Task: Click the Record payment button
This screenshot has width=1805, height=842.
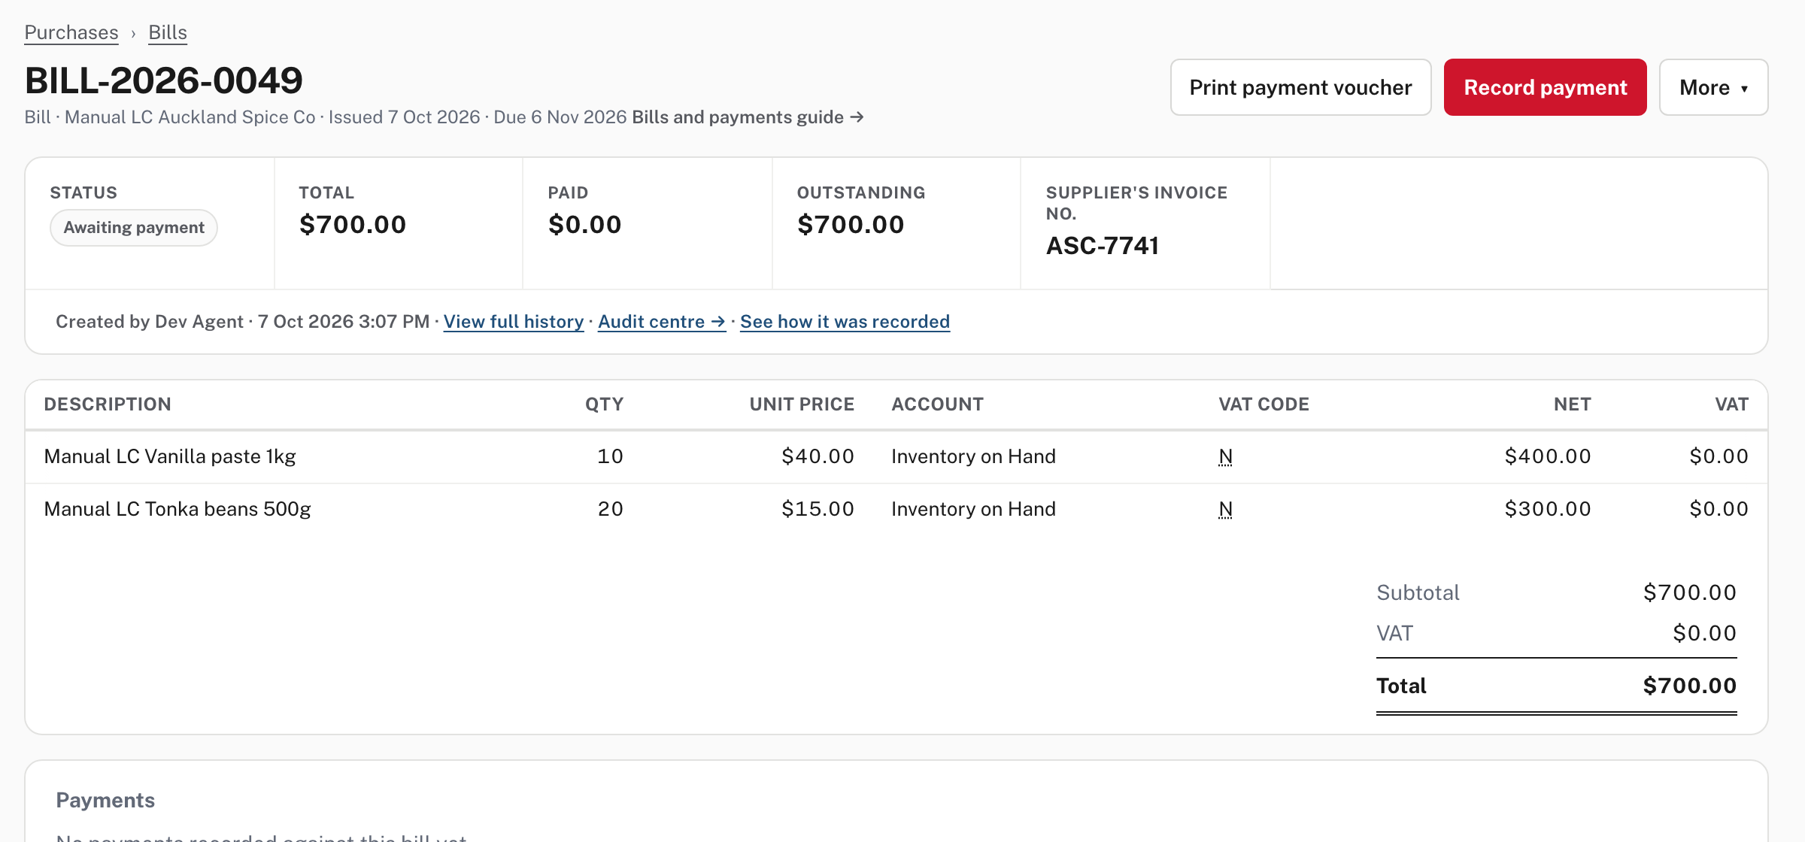Action: [1546, 87]
